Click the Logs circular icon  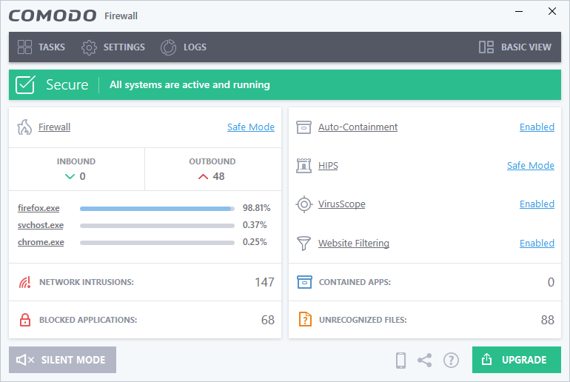tap(168, 47)
